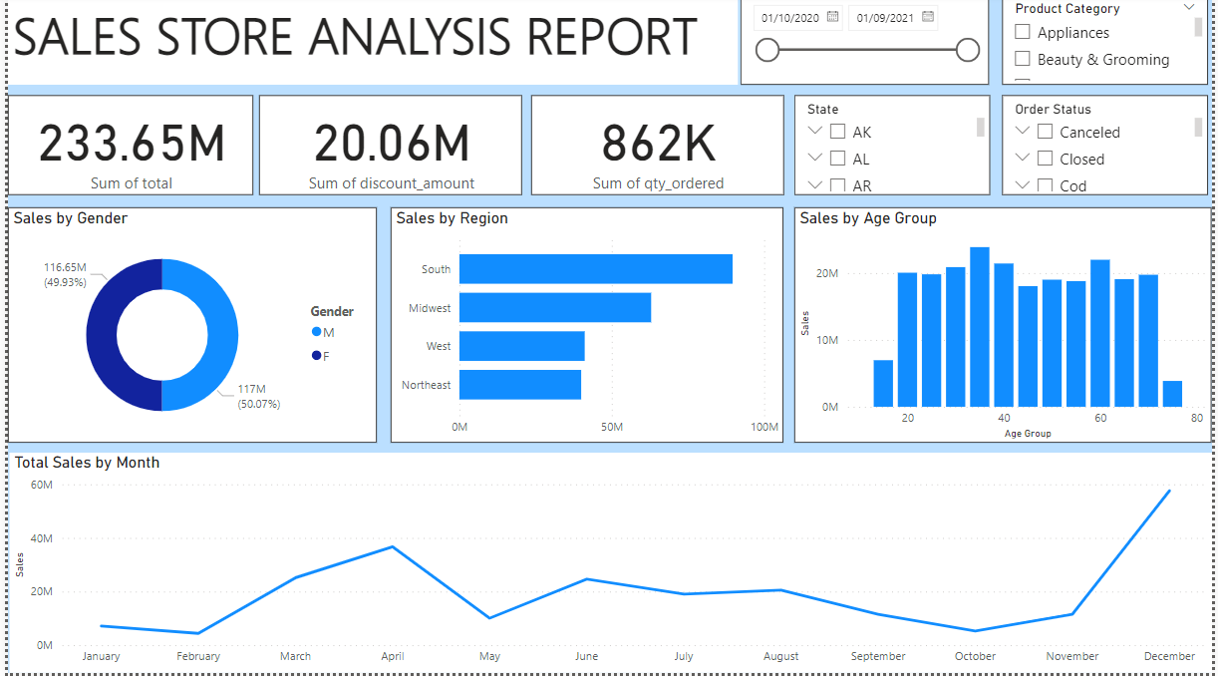
Task: Expand the Product Category slicer dropdown chevron
Action: tap(1188, 8)
